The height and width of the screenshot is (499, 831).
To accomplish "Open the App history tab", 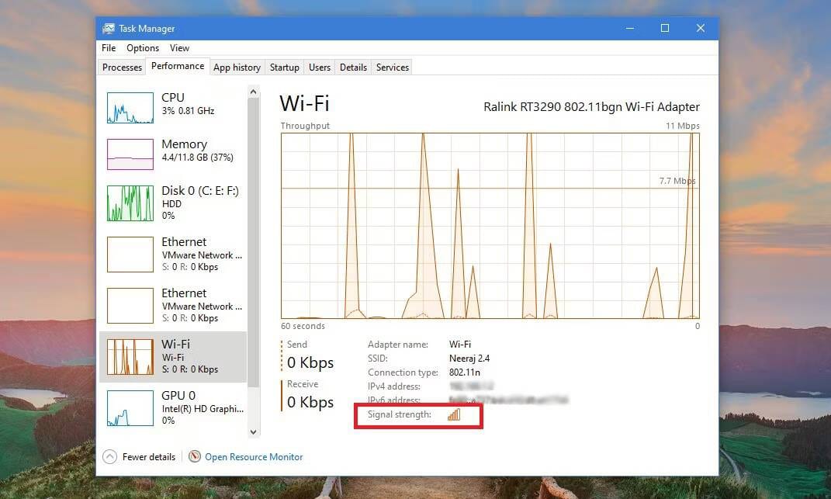I will (x=237, y=68).
